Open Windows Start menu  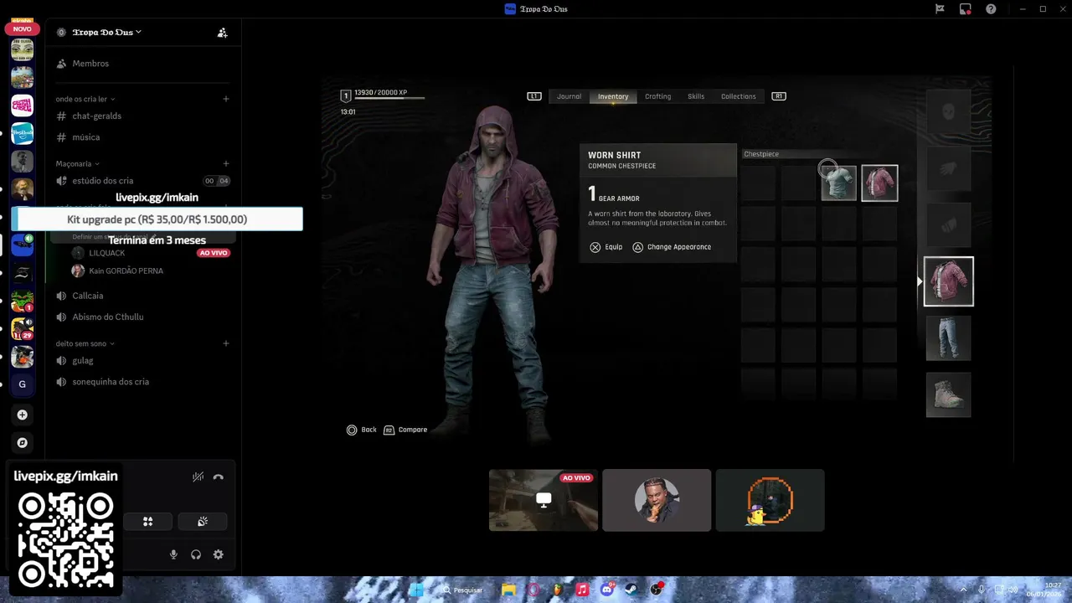pyautogui.click(x=416, y=590)
